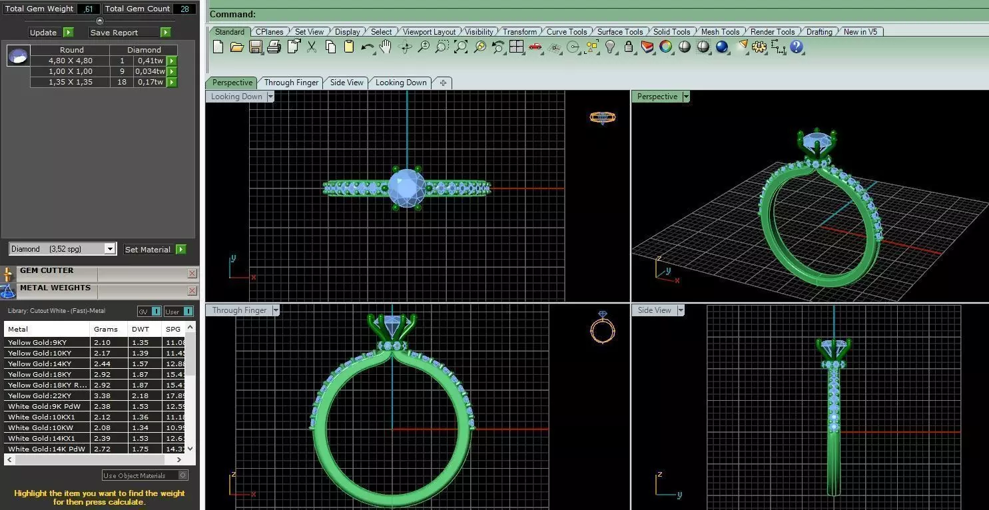Image resolution: width=989 pixels, height=510 pixels.
Task: Select the Pan hand tool
Action: [x=386, y=47]
